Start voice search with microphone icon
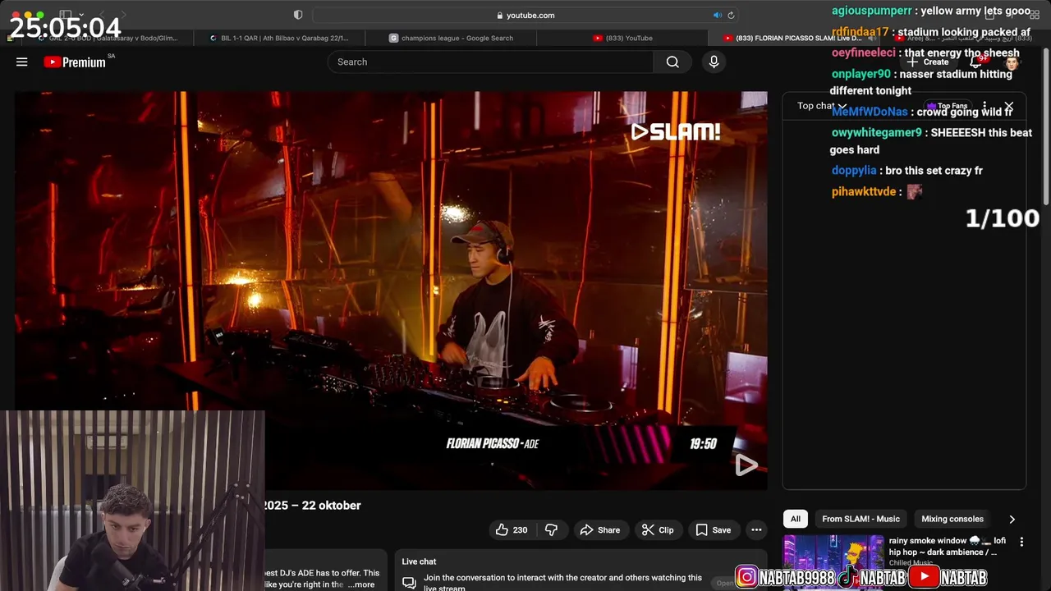Screen dimensions: 1051x591 point(714,62)
